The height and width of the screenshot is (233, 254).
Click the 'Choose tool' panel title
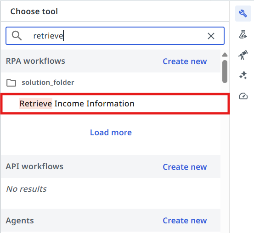34,11
